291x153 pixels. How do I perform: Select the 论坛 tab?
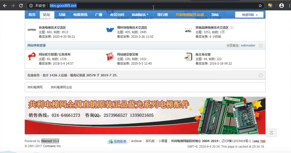pos(47,15)
